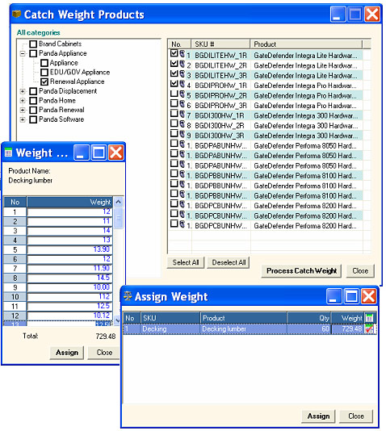Maximize Catch Weight Products window
This screenshot has height=431, width=386.
point(355,14)
